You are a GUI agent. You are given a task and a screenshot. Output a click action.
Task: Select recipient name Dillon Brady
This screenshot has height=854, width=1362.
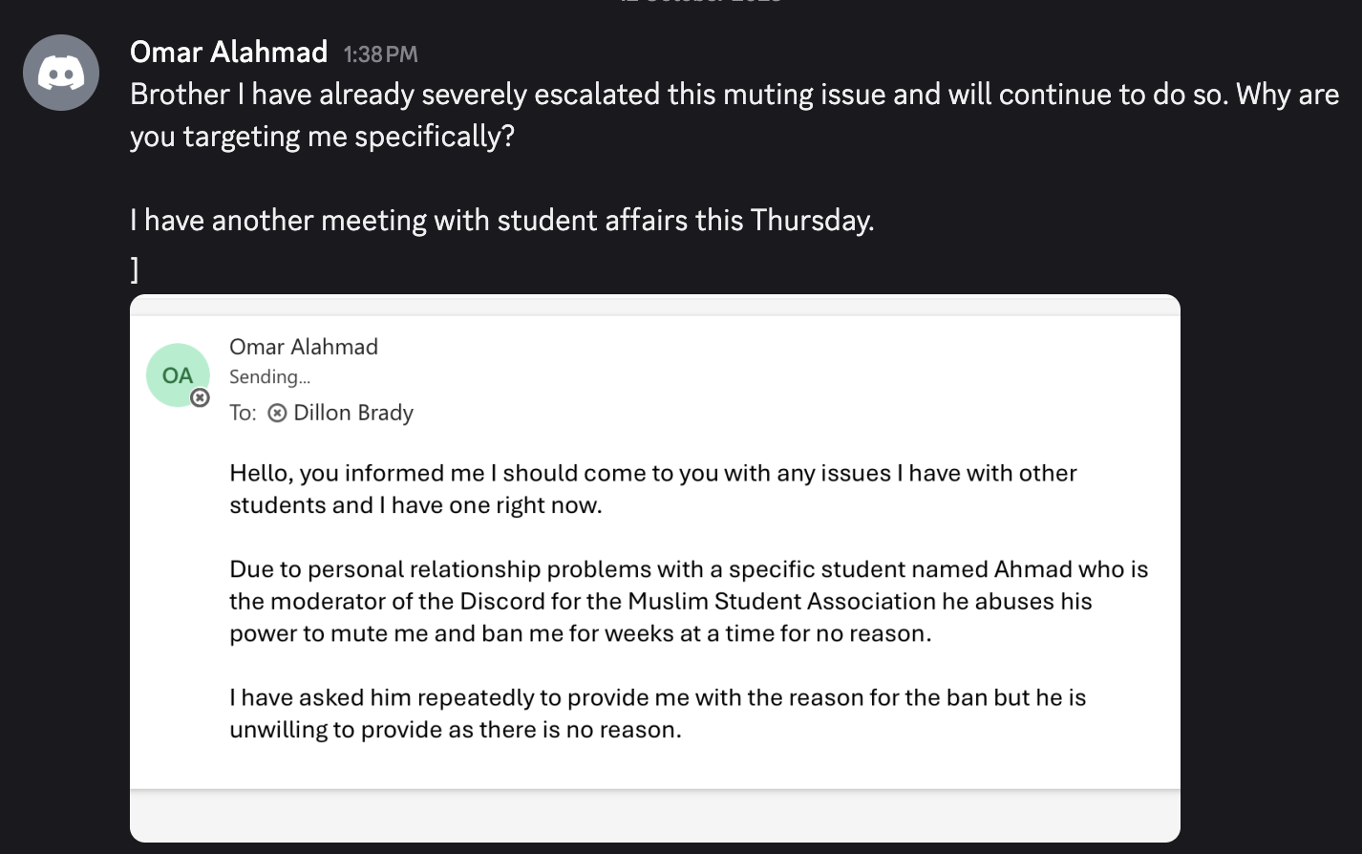coord(353,413)
